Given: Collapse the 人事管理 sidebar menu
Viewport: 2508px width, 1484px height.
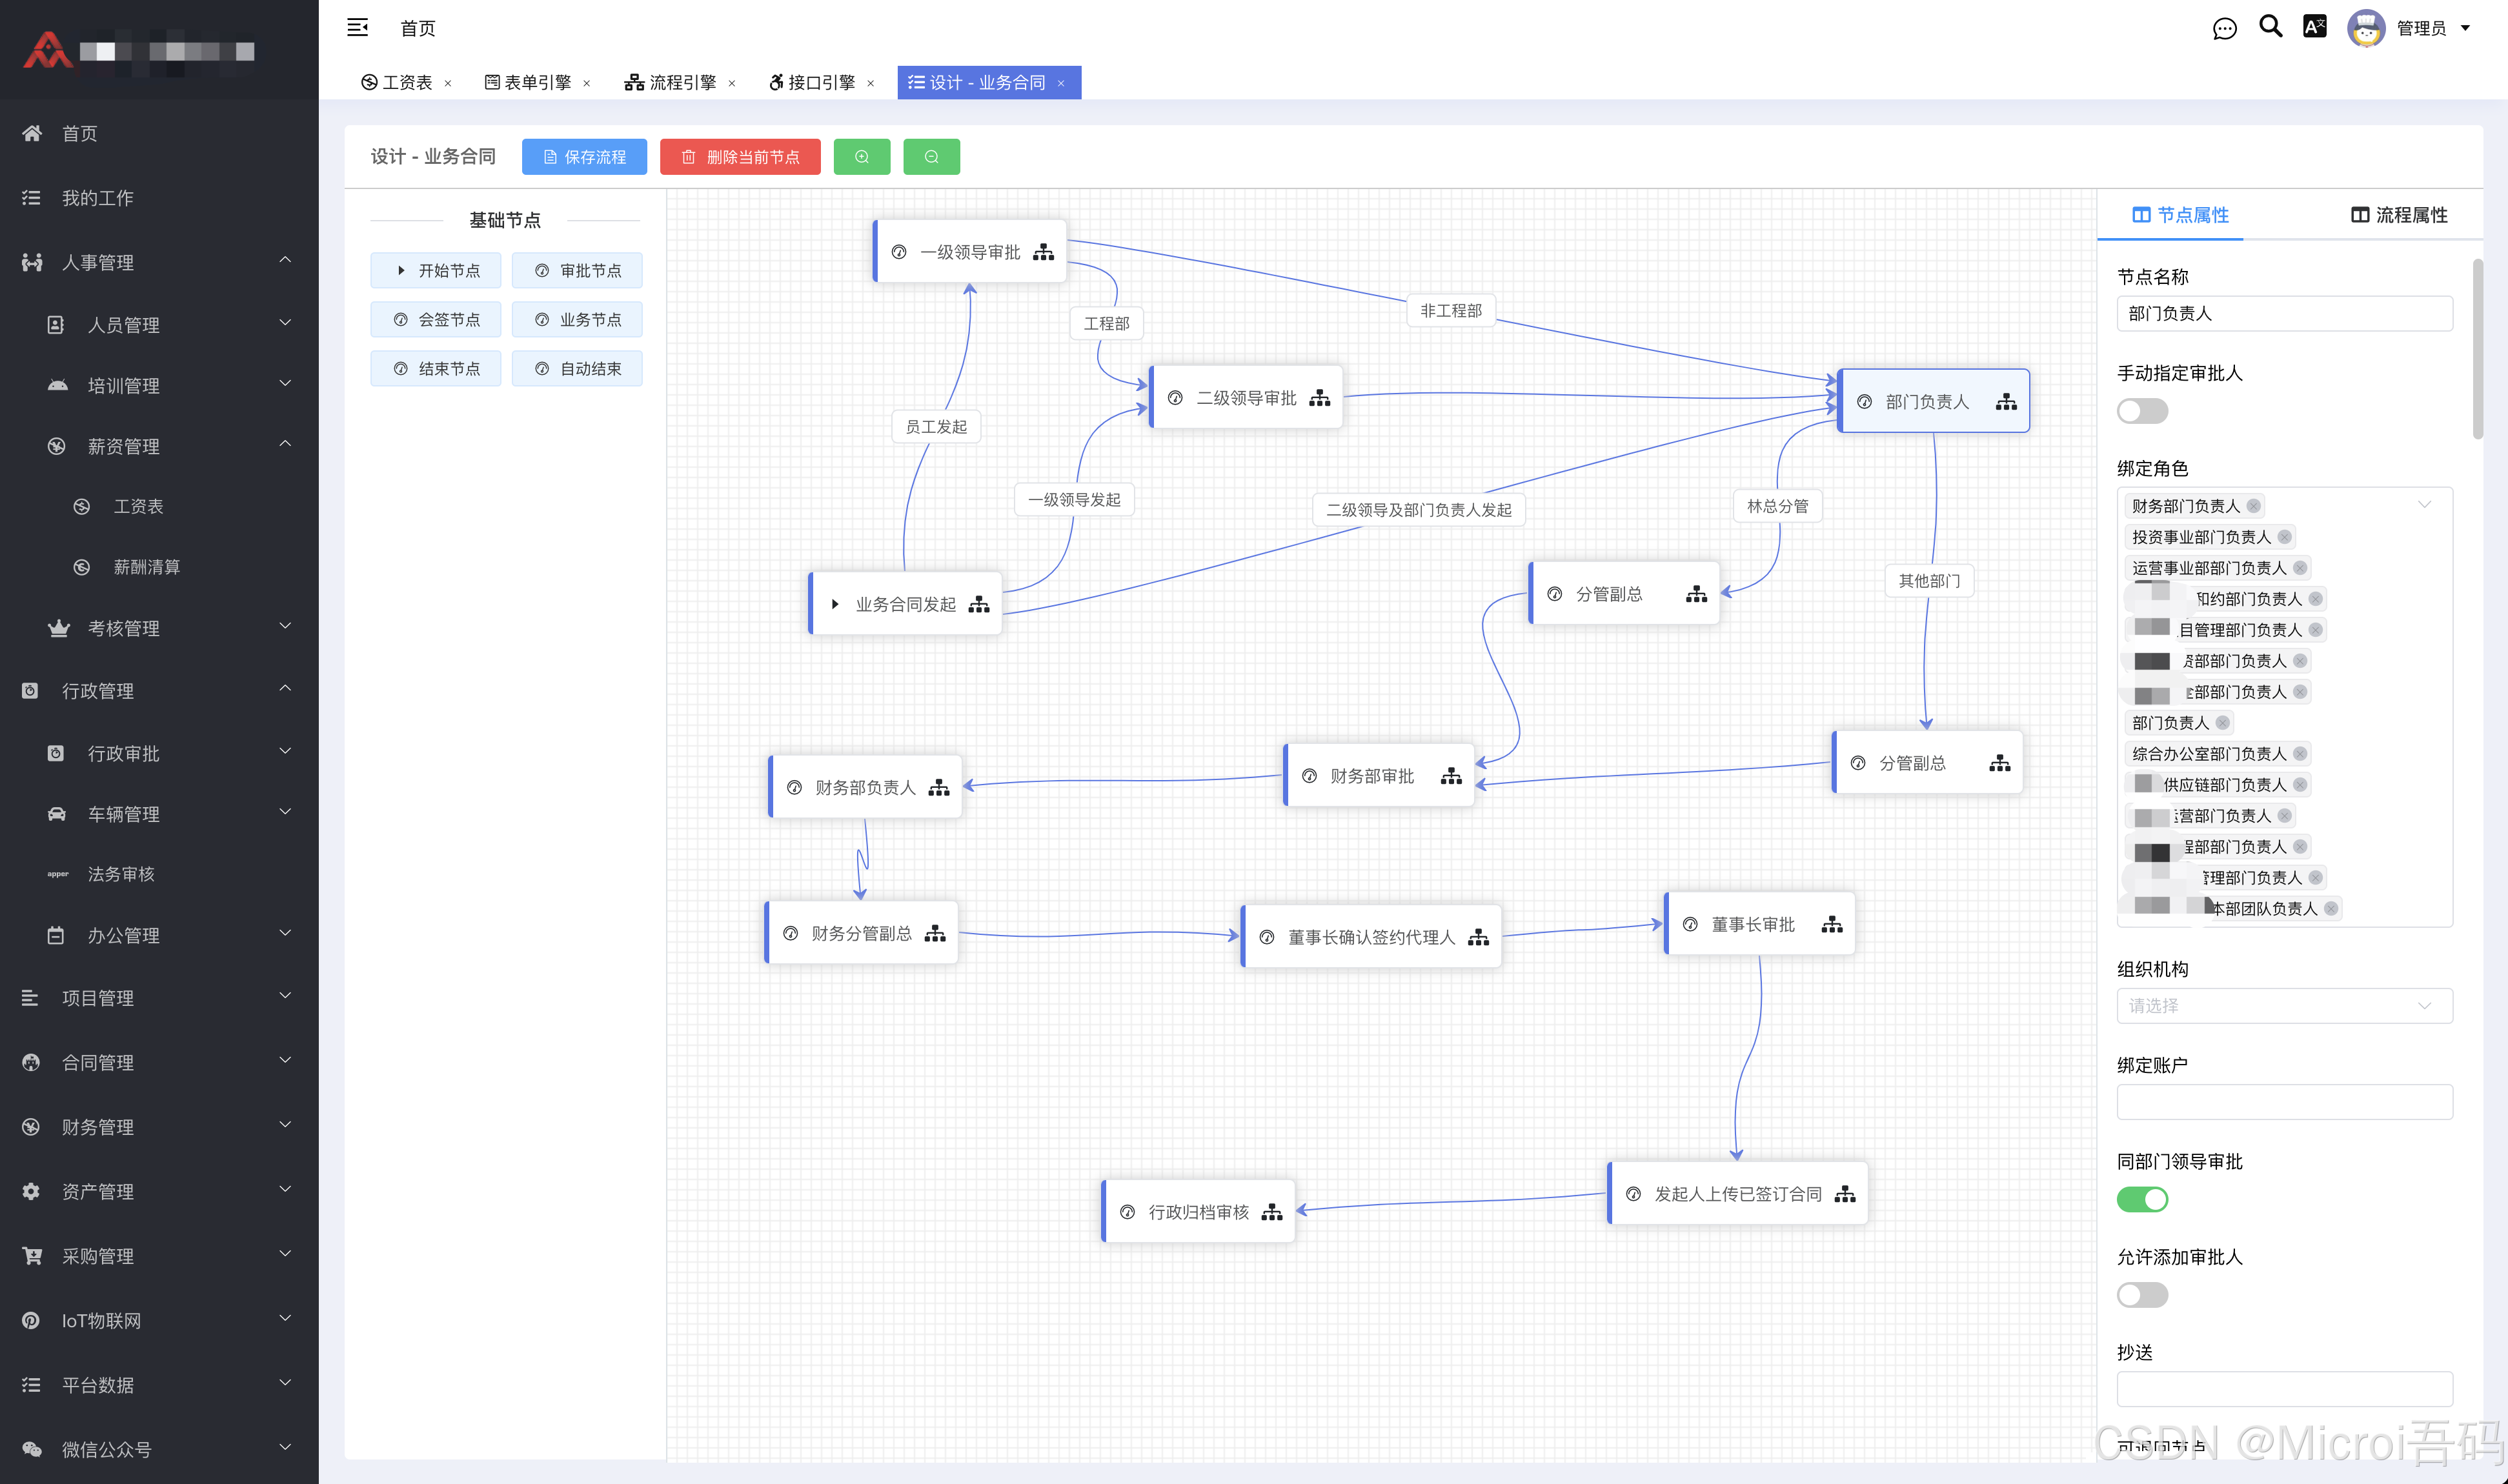Looking at the screenshot, I should [159, 262].
